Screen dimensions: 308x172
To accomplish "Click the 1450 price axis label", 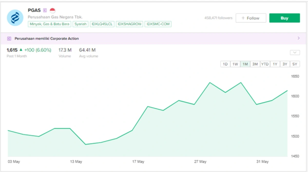I will (295, 156).
